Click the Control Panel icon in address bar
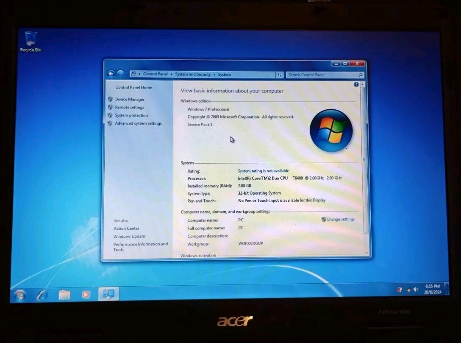This screenshot has width=461, height=343. coord(133,74)
